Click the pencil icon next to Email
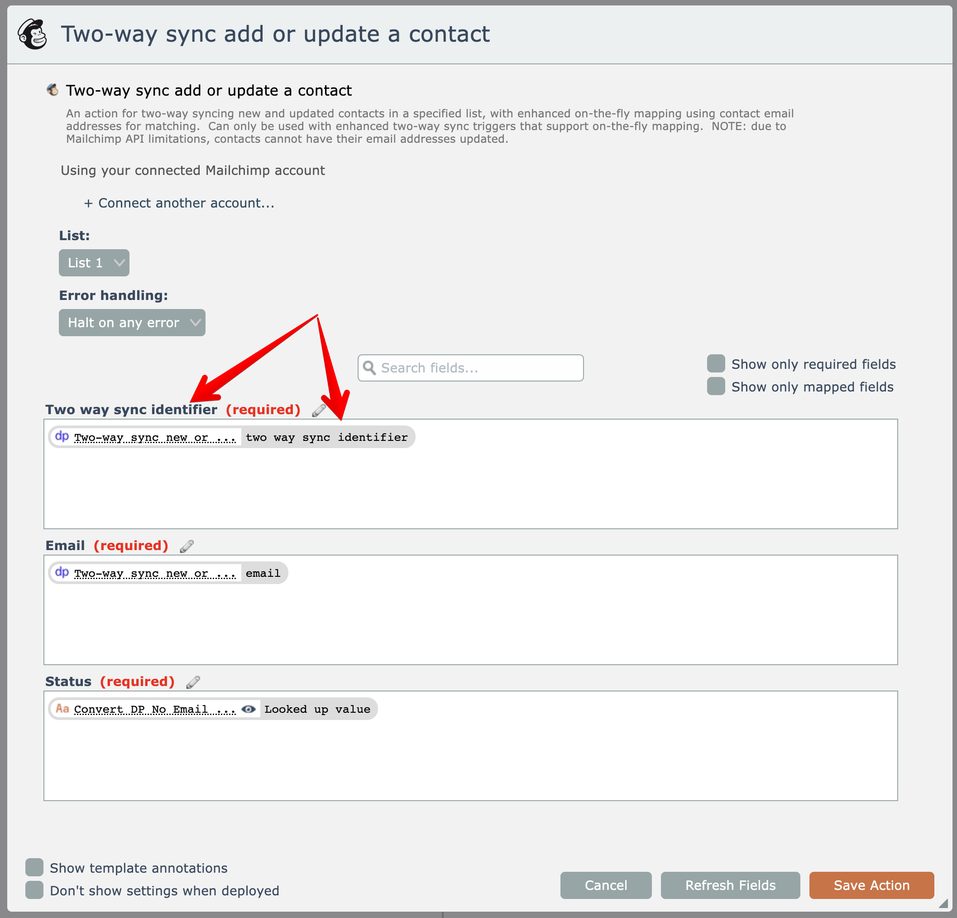The image size is (957, 918). coord(187,546)
